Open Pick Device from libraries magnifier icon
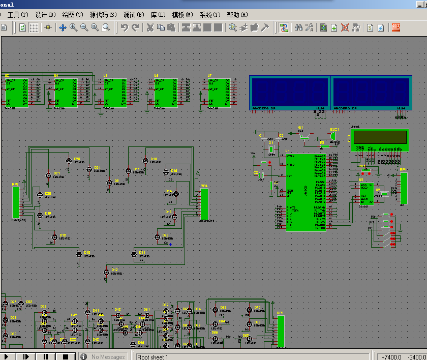427x360 pixels. (233, 27)
